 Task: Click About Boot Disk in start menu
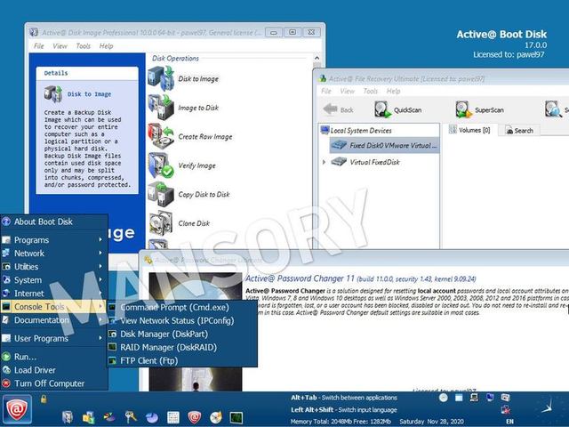pos(53,222)
